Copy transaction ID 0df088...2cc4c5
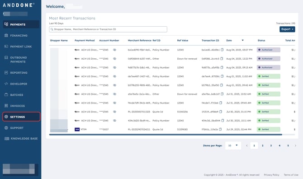Viewport: 303px width, 179px height. [222, 59]
